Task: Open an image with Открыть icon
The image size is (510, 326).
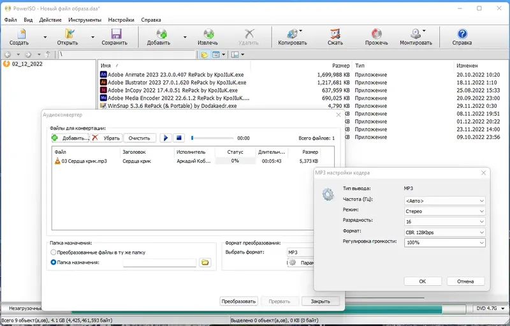Action: coord(69,34)
